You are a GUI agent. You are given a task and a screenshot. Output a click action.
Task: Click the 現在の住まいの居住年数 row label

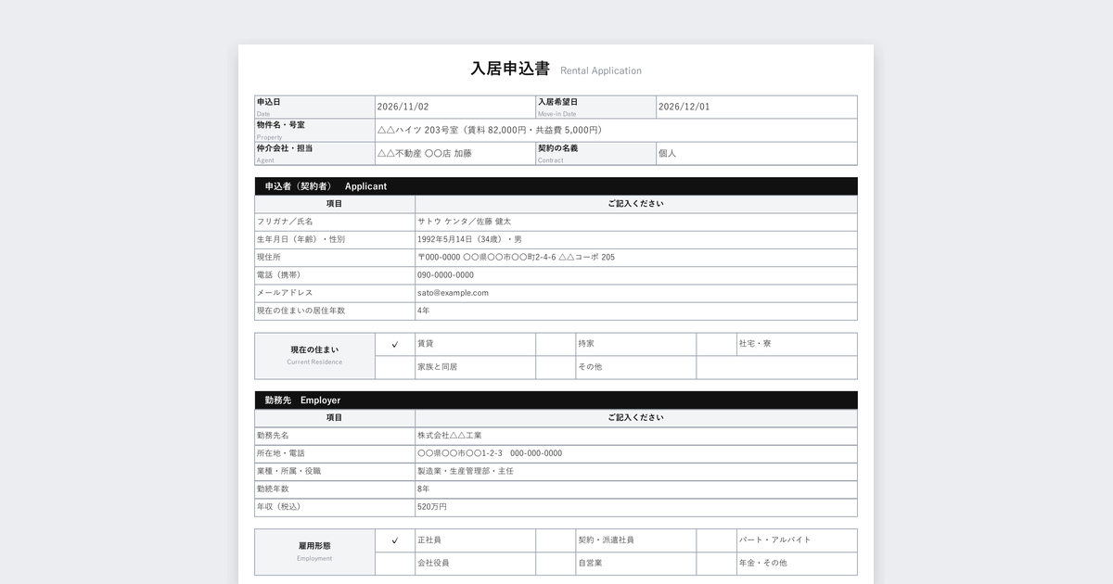[x=335, y=311]
